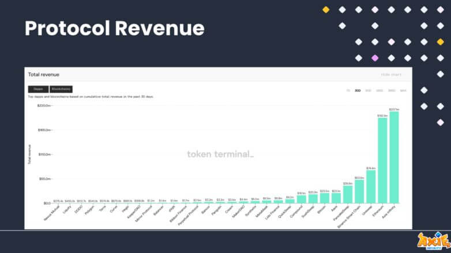Image resolution: width=451 pixels, height=253 pixels.
Task: Click the pink diamond decoration
Action: pos(375,58)
